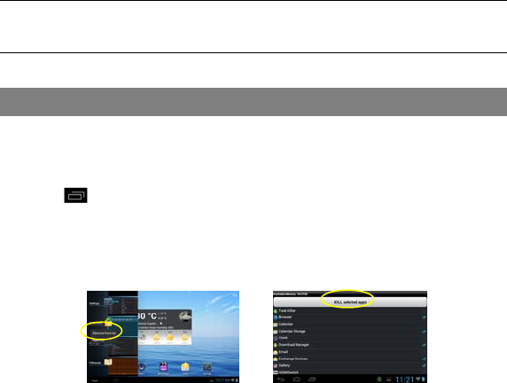Open the Settings recent app thumbnail
The height and width of the screenshot is (383, 507).
click(122, 305)
